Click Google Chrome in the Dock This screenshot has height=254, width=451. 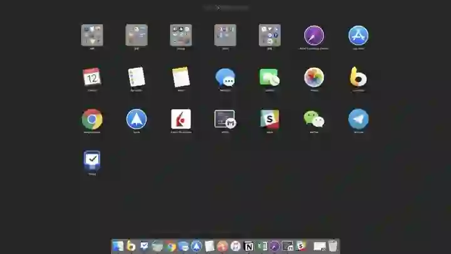(x=170, y=246)
